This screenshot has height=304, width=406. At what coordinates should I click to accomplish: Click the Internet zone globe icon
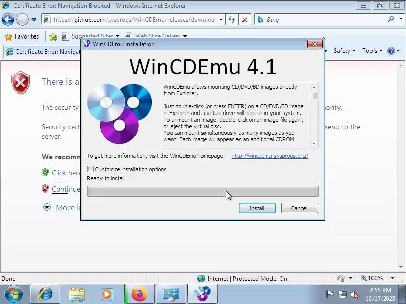tap(201, 278)
